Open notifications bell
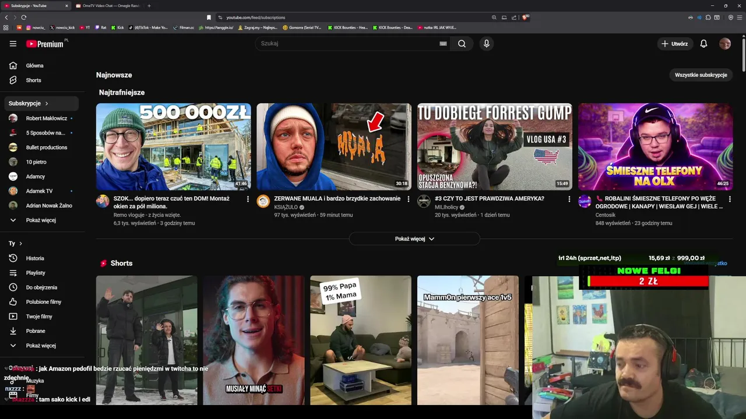 703,44
